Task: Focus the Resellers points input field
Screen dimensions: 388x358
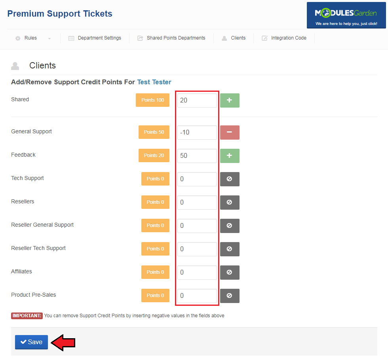Action: [197, 202]
